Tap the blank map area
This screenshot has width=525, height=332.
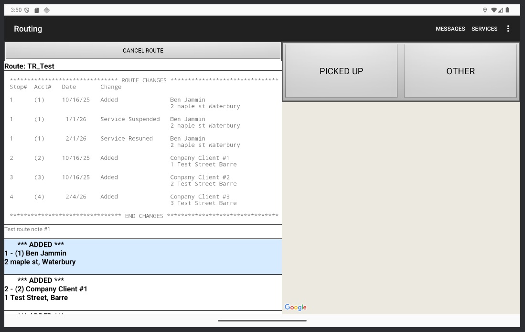[x=401, y=201]
